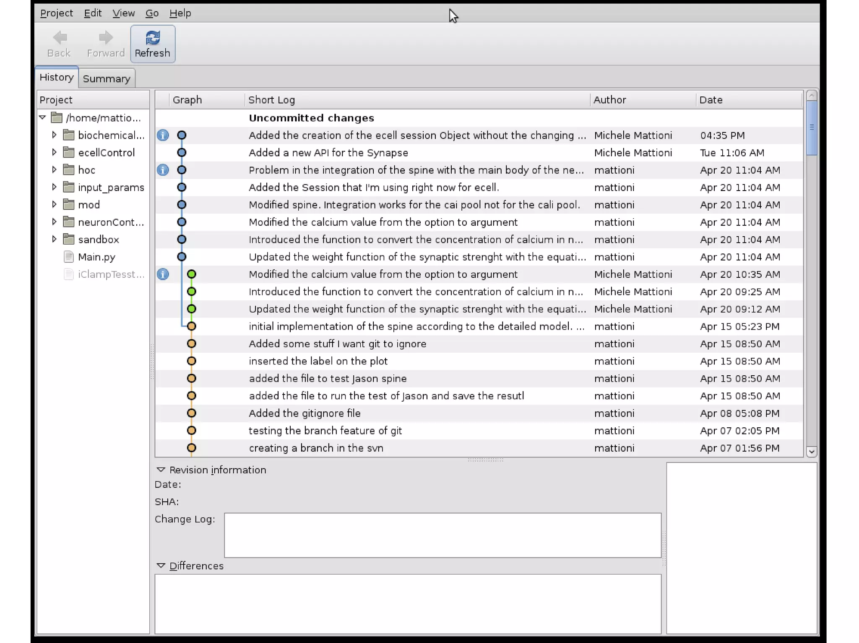This screenshot has height=643, width=859.
Task: Click the Back arrow toolbar icon
Action: pyautogui.click(x=60, y=38)
